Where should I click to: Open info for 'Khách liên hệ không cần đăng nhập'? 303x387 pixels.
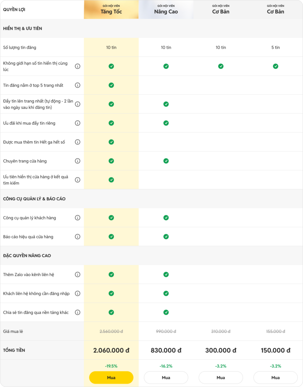78,293
